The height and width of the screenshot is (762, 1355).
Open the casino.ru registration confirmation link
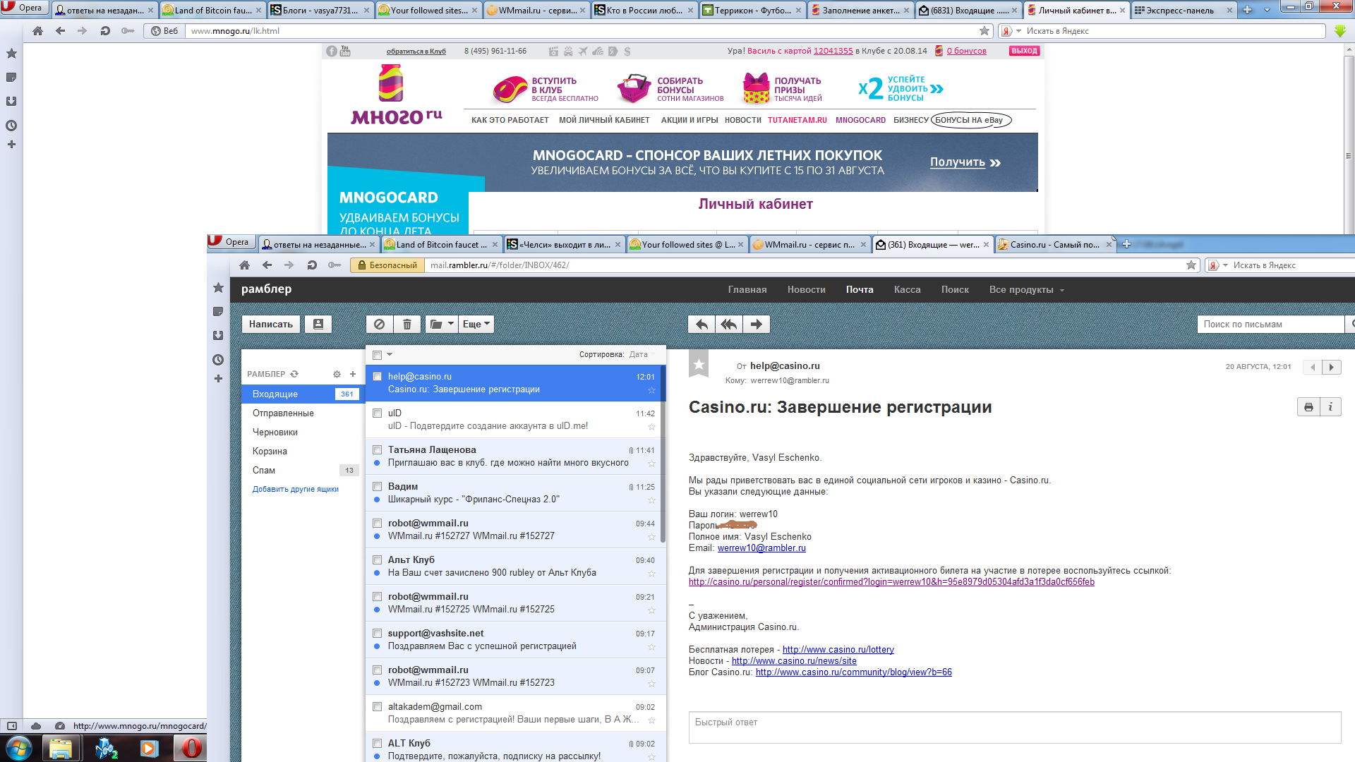pos(891,582)
